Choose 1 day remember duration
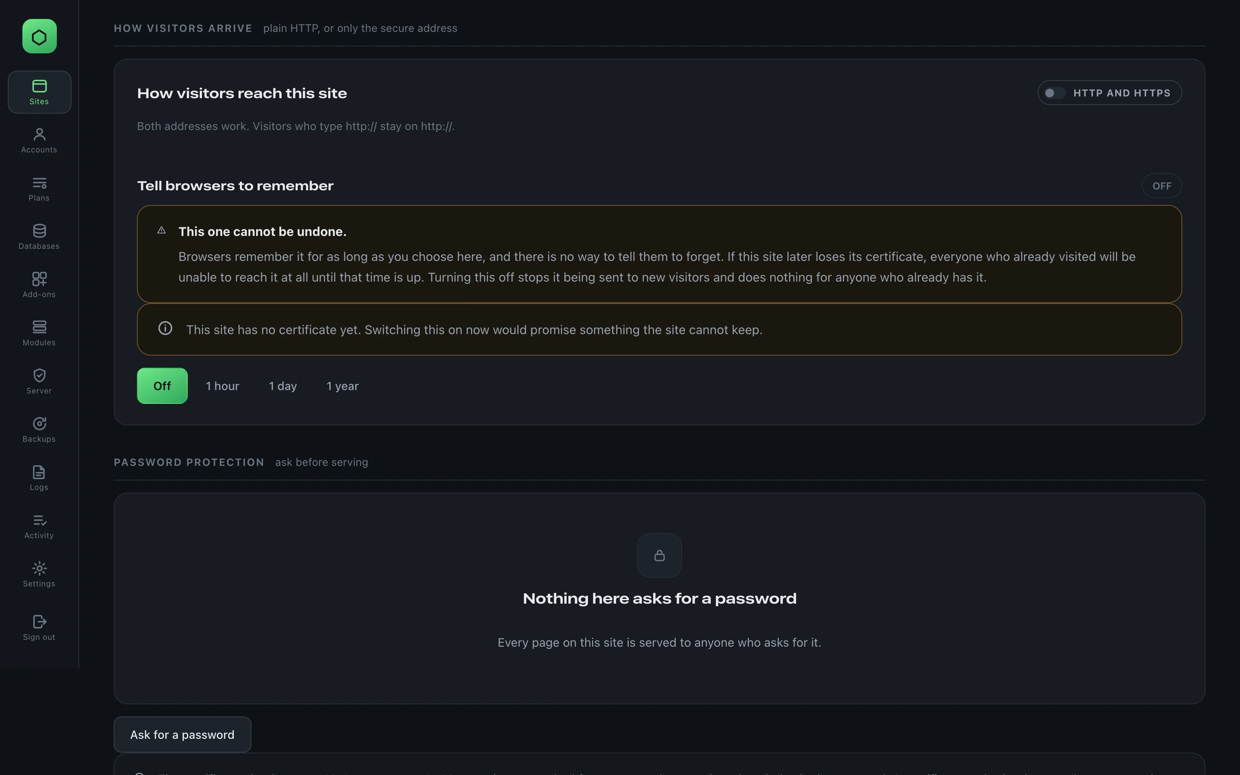 (x=283, y=386)
